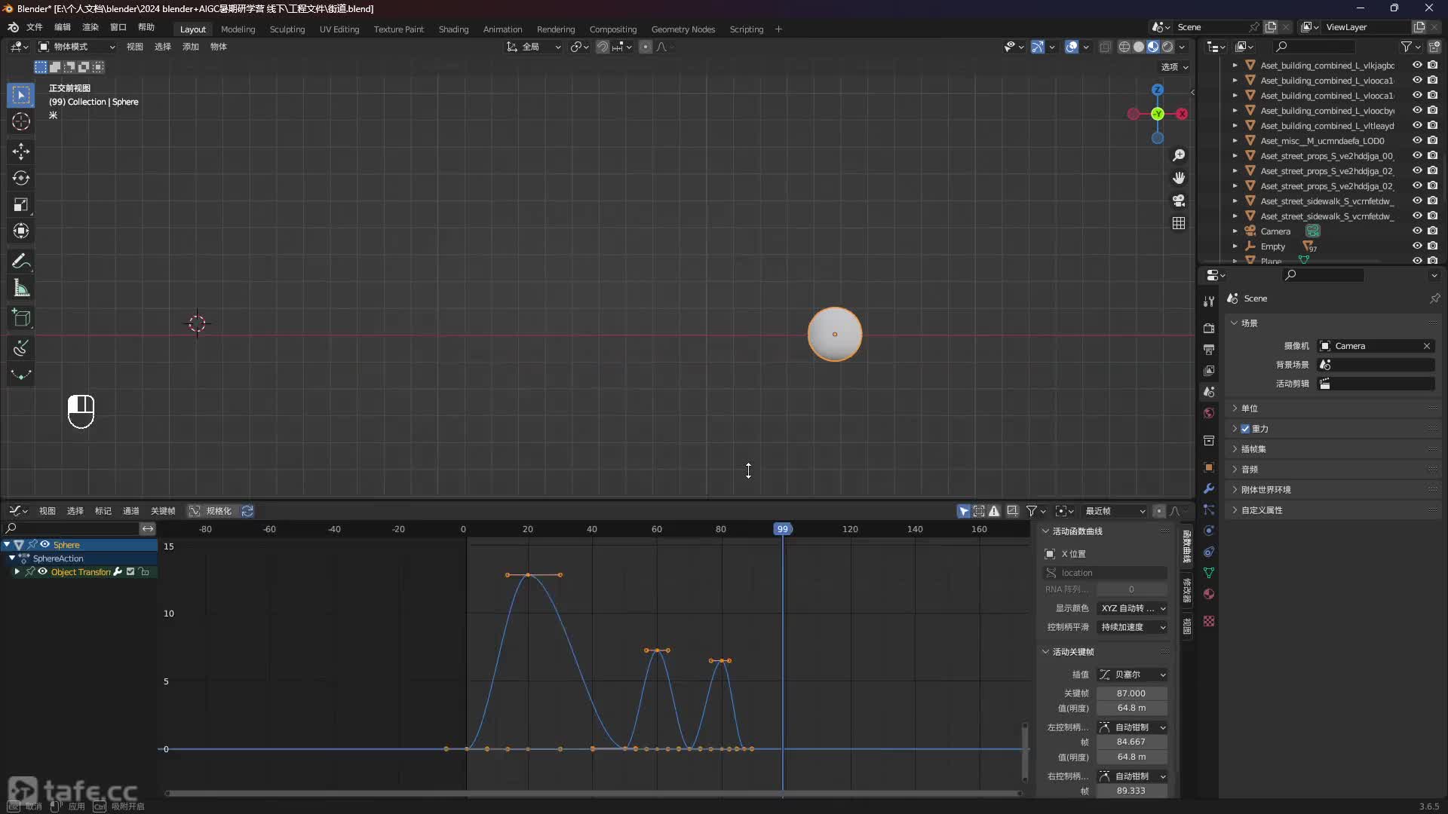Image resolution: width=1448 pixels, height=814 pixels.
Task: Switch to Sculpting workspace tab
Action: click(x=287, y=29)
